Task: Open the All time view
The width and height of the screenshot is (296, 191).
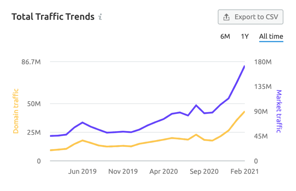Action: tap(271, 36)
